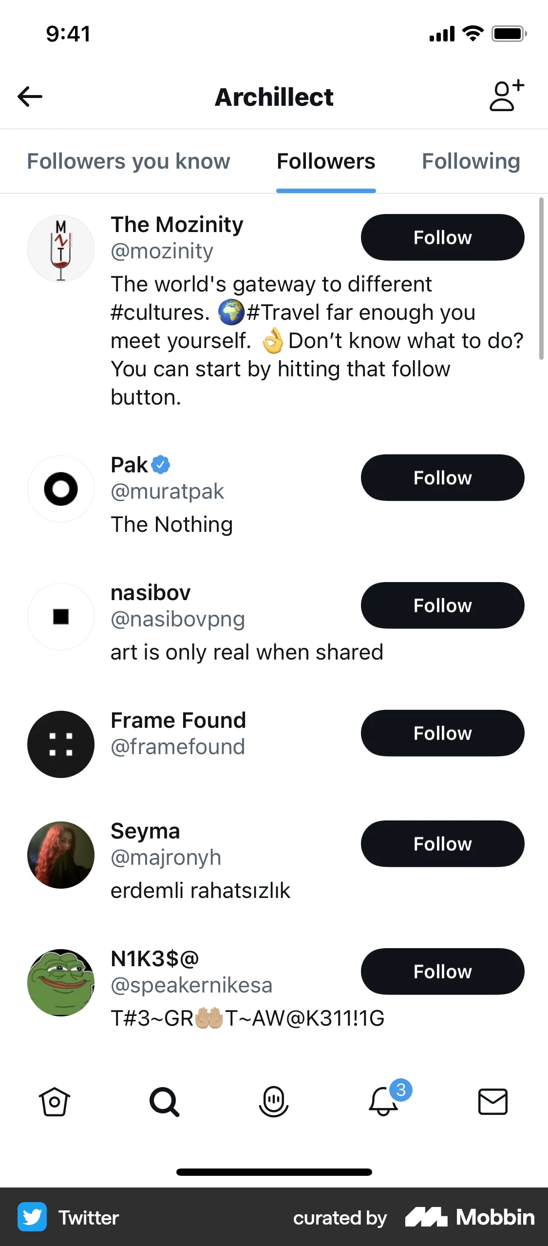The image size is (548, 1246).
Task: Follow The Mozinity account
Action: tap(442, 237)
